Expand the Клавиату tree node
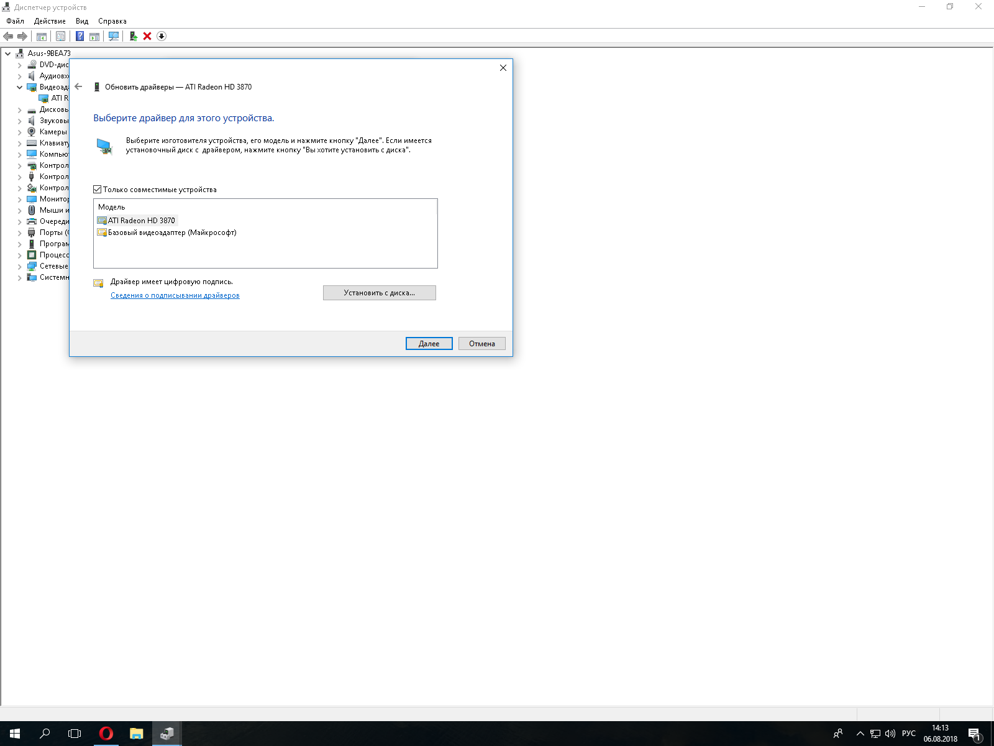 point(20,143)
